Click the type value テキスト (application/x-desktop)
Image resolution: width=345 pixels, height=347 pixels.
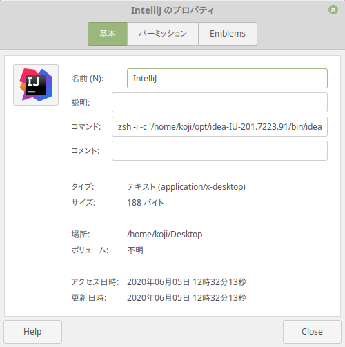pyautogui.click(x=186, y=187)
